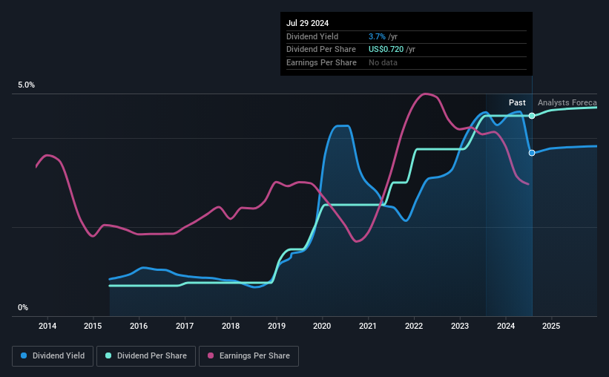Click the tooltip 'Earnings Per Share' row label
Image resolution: width=609 pixels, height=377 pixels.
(x=321, y=62)
